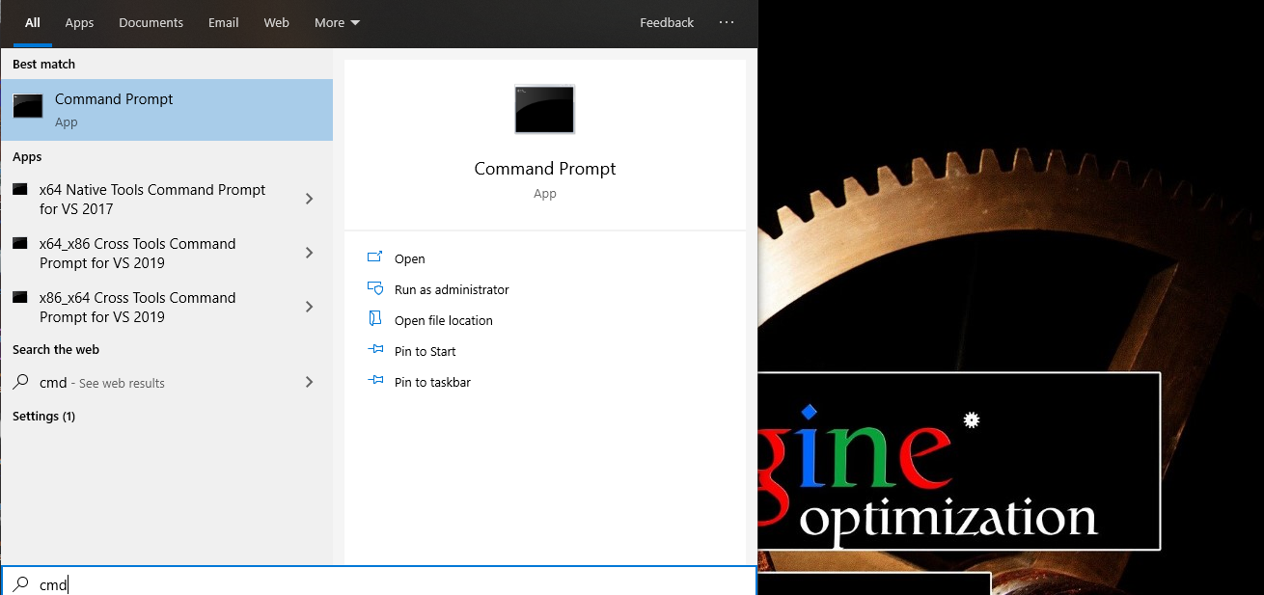
Task: Open the More filters dropdown
Action: (x=337, y=22)
